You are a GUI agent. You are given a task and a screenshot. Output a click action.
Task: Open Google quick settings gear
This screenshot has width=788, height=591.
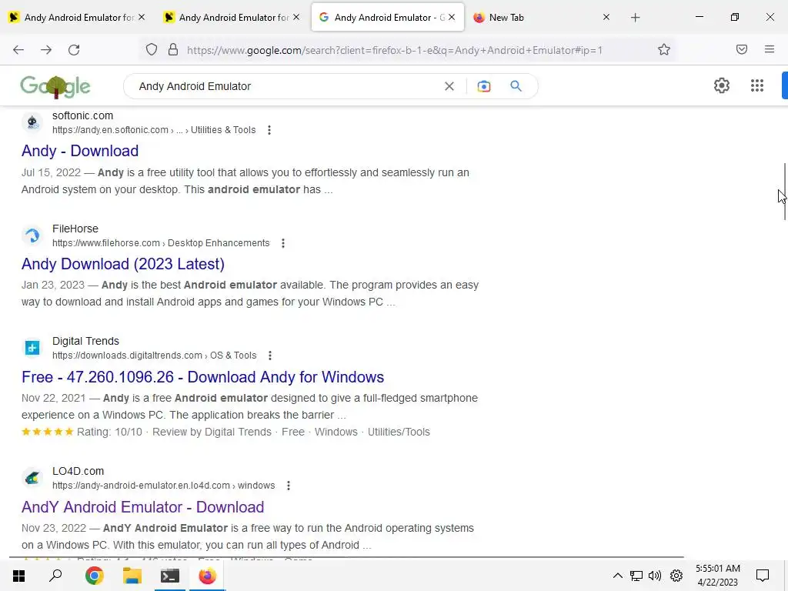722,85
